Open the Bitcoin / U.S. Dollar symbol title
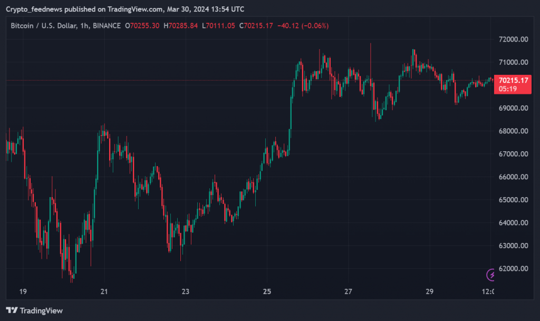 tap(43, 26)
